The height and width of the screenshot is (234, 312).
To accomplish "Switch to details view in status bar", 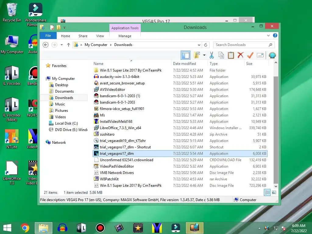I will pyautogui.click(x=267, y=193).
